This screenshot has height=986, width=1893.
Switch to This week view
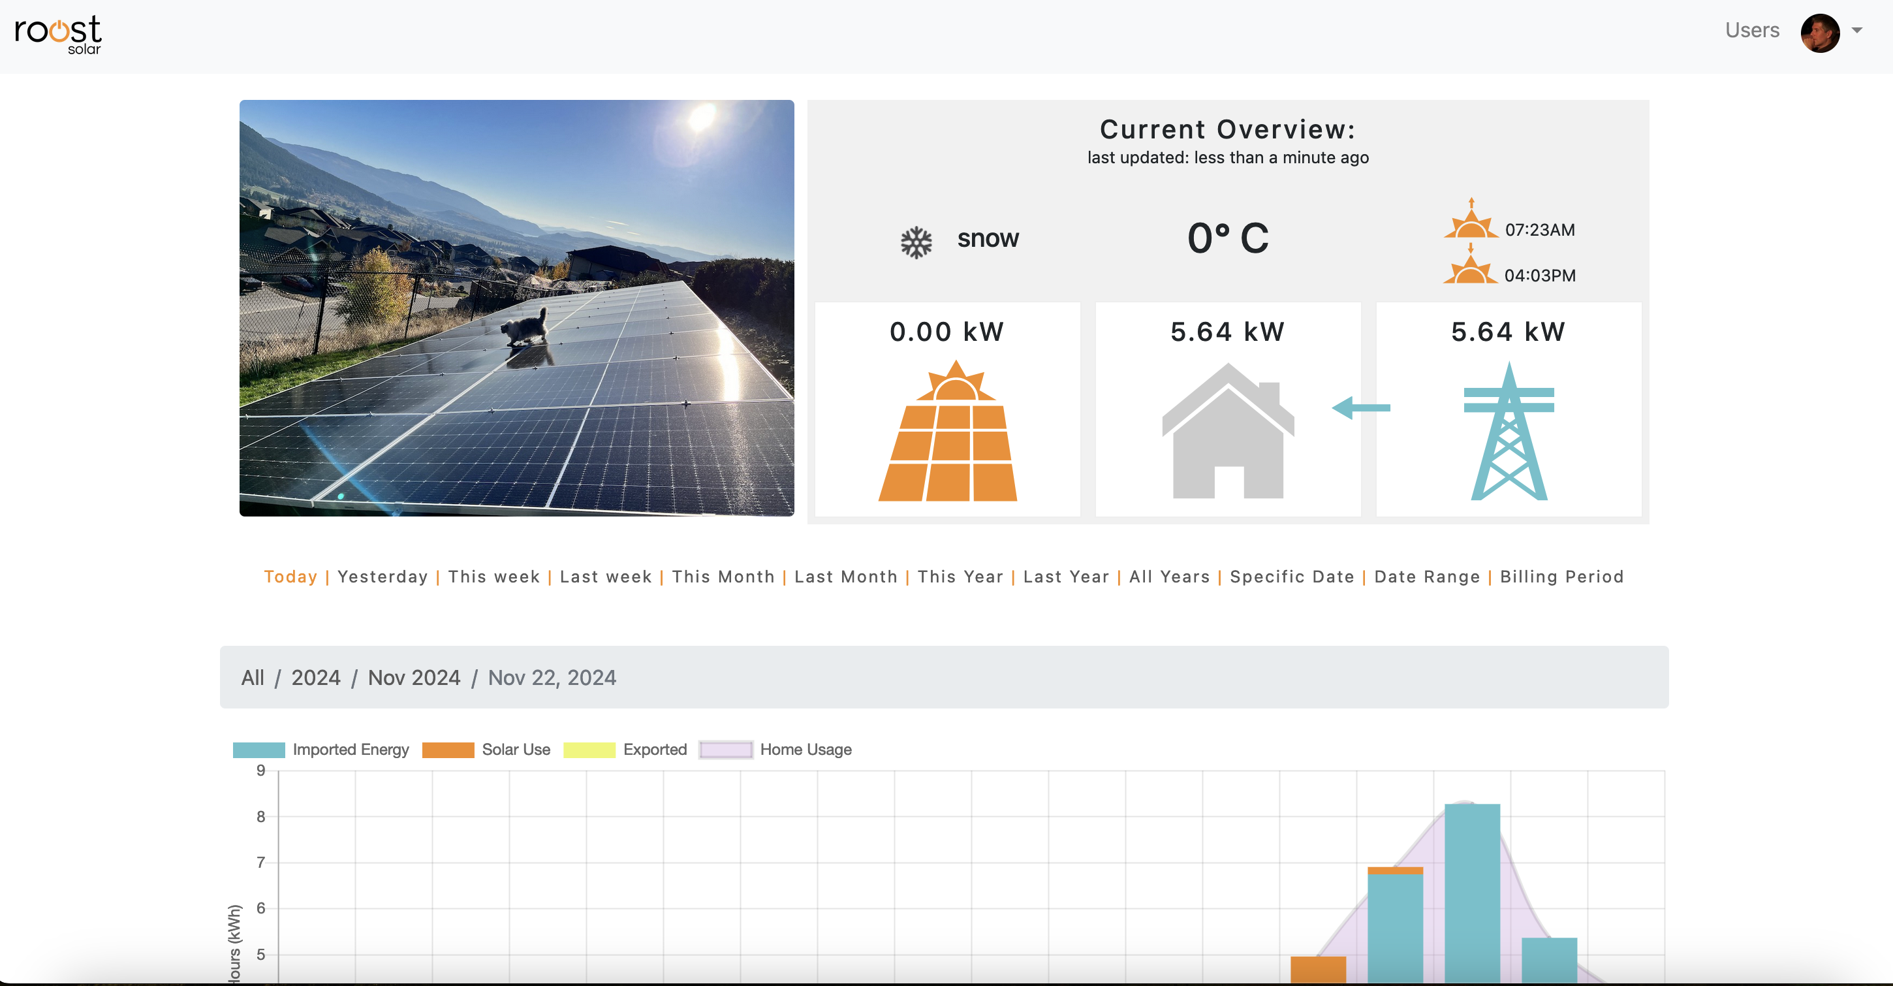coord(495,577)
